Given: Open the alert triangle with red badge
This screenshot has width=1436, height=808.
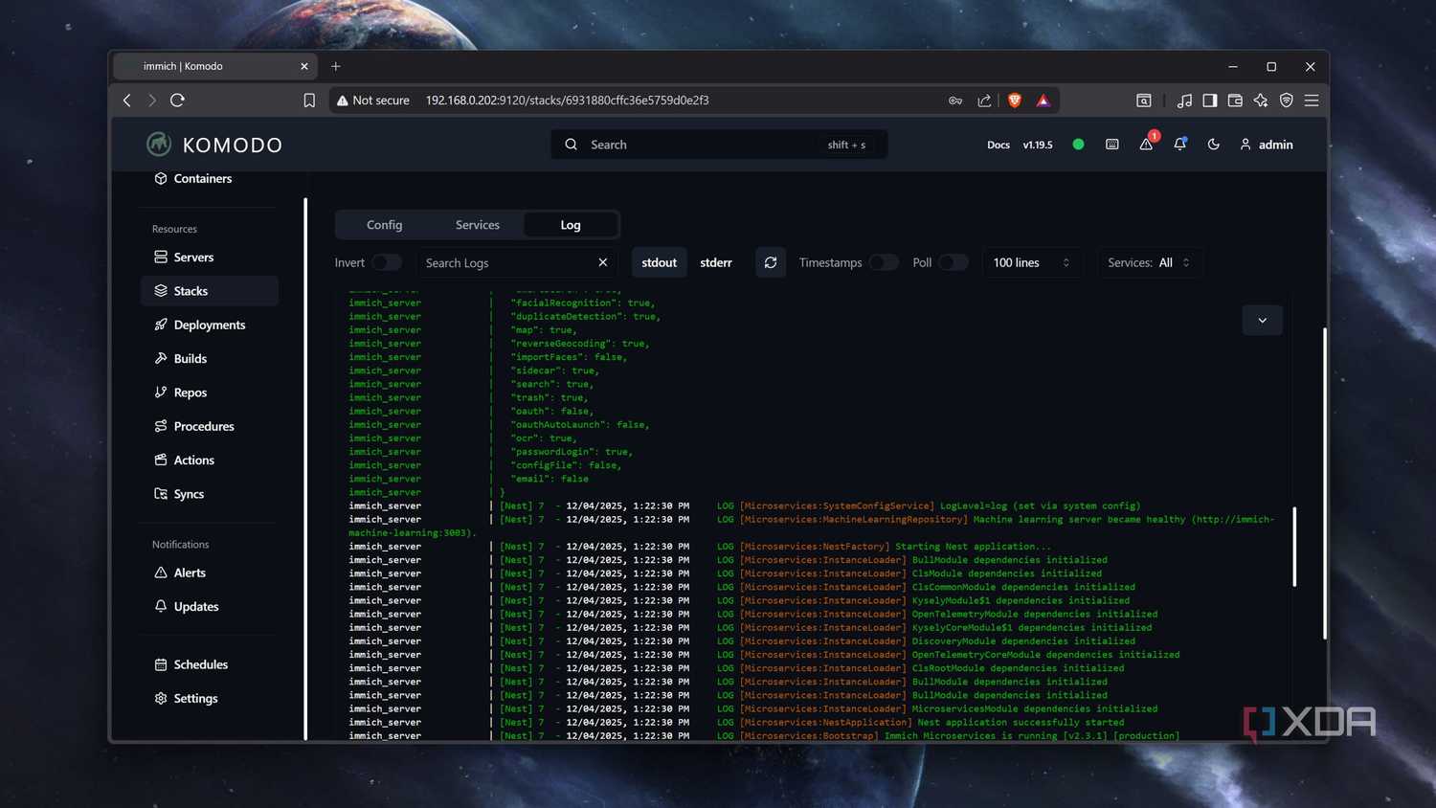Looking at the screenshot, I should 1146,145.
